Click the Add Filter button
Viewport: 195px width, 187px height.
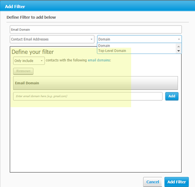(x=177, y=182)
